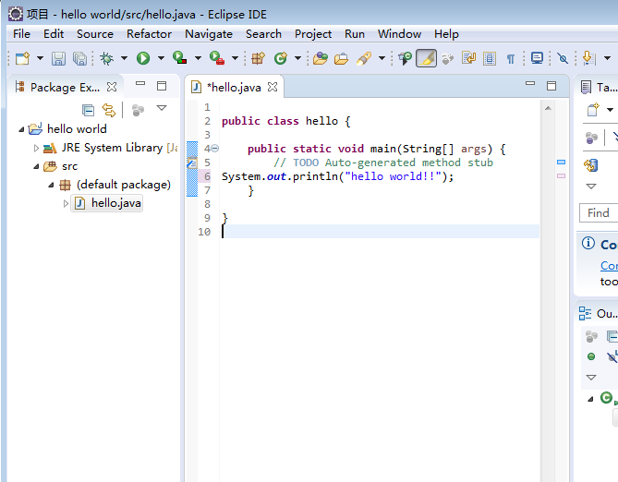Toggle Link with Editor in Package Explorer

[108, 110]
